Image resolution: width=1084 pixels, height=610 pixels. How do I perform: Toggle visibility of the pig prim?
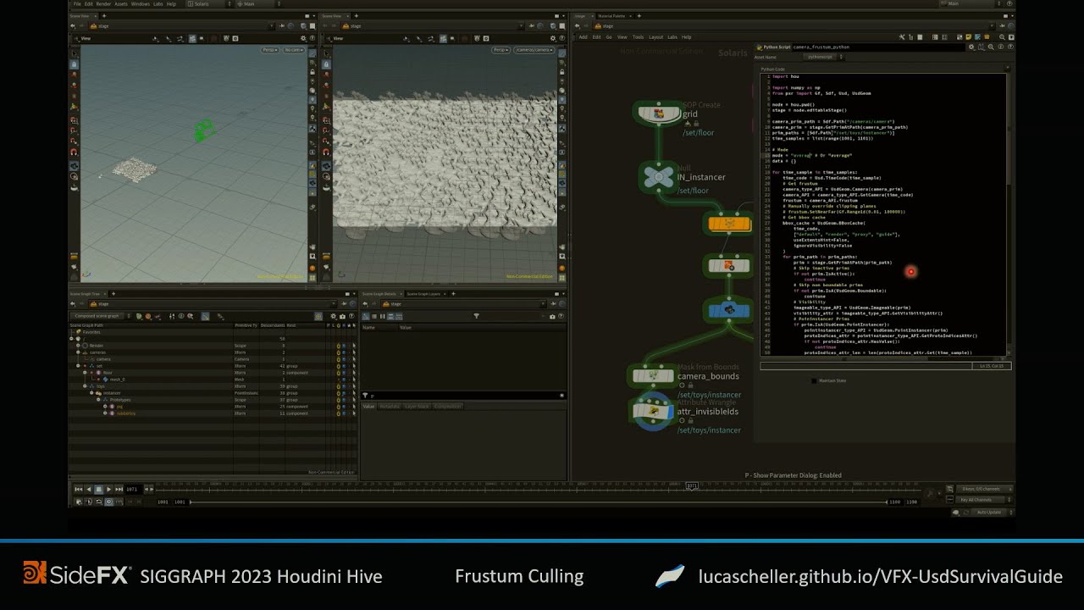pos(344,407)
